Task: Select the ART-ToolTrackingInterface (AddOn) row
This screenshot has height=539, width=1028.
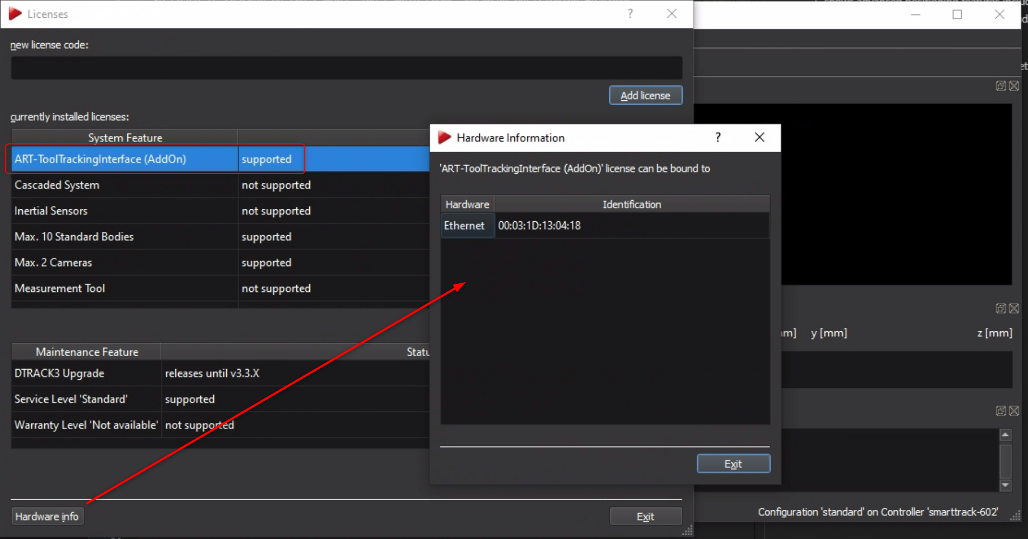Action: pos(220,159)
